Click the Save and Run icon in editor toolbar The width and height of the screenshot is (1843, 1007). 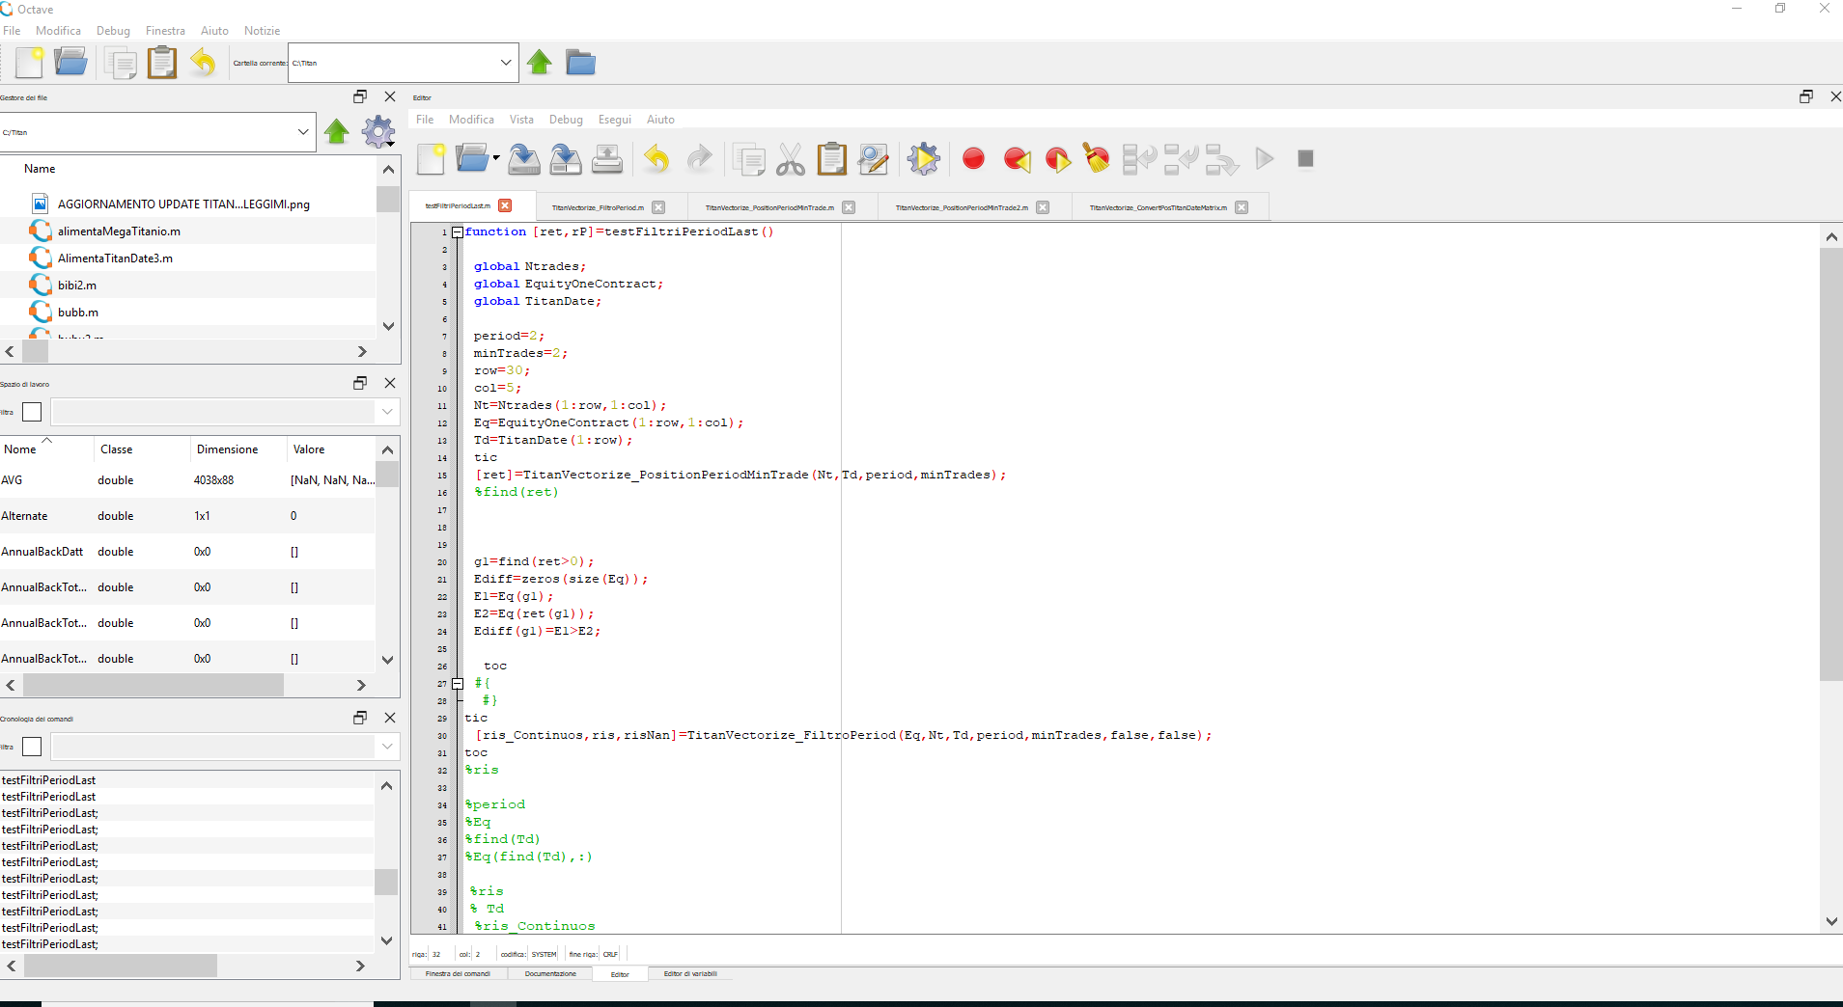(923, 159)
